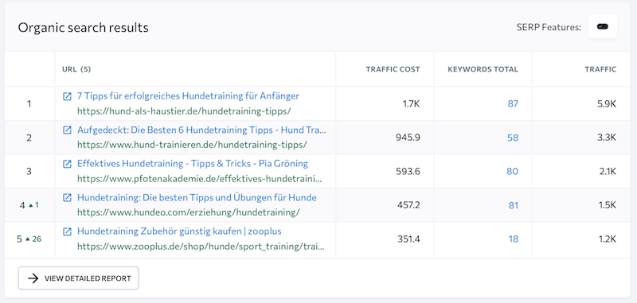Sort by the Traffic Cost column header
This screenshot has height=303, width=637.
pos(393,69)
